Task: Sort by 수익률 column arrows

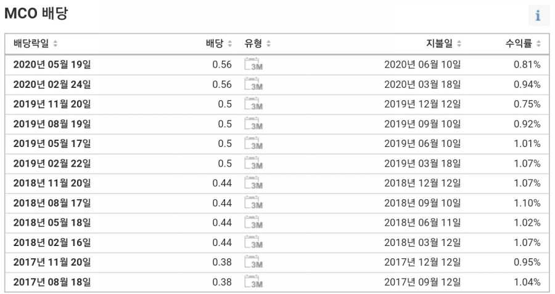Action: (538, 44)
